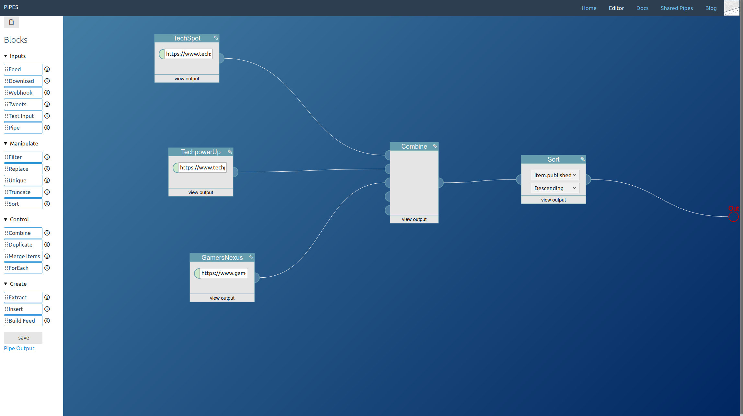The height and width of the screenshot is (416, 743).
Task: Open info icon next to Build Feed block
Action: click(x=47, y=321)
